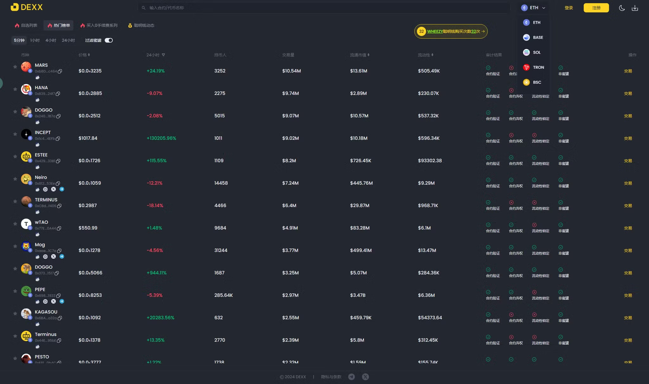This screenshot has width=649, height=384.
Task: Open the 自选列表 tab
Action: (x=26, y=25)
